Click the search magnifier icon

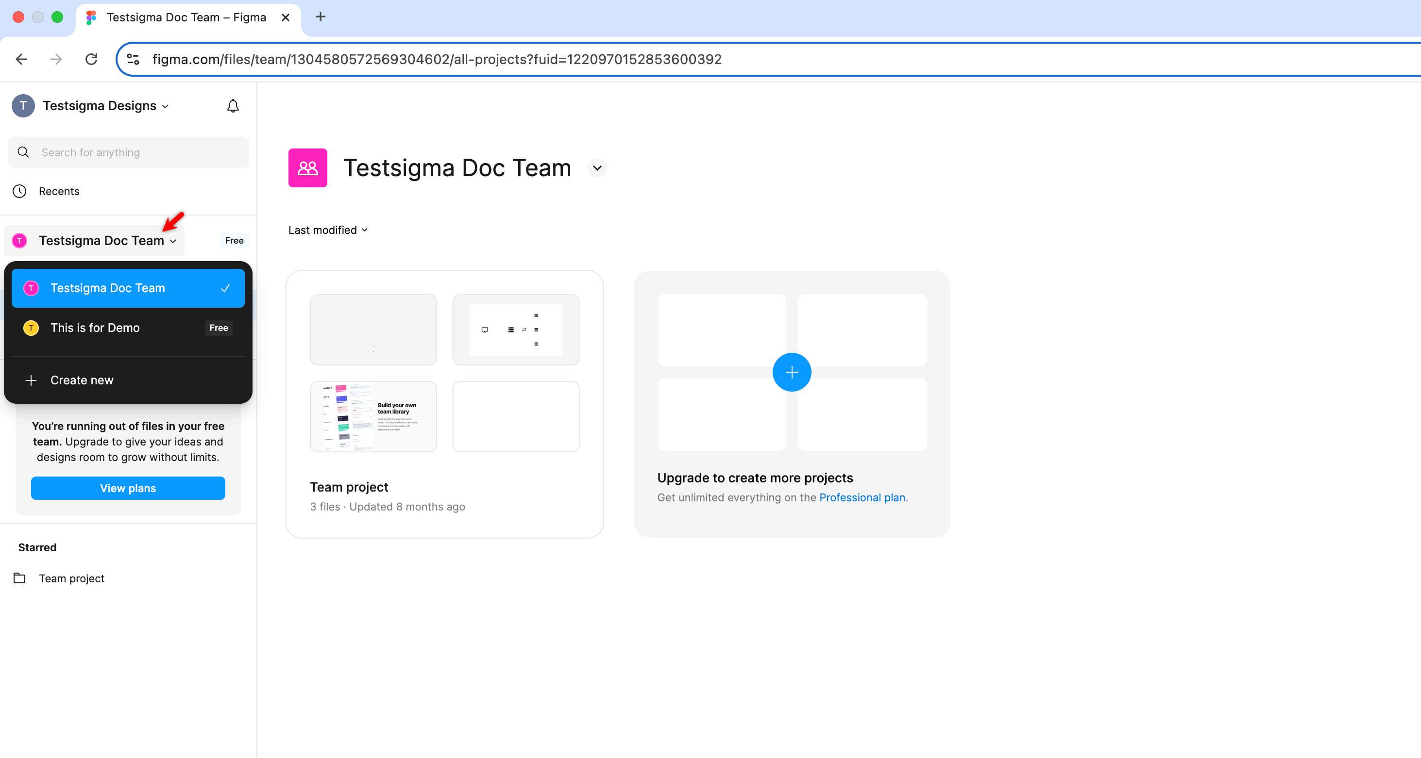[x=23, y=152]
